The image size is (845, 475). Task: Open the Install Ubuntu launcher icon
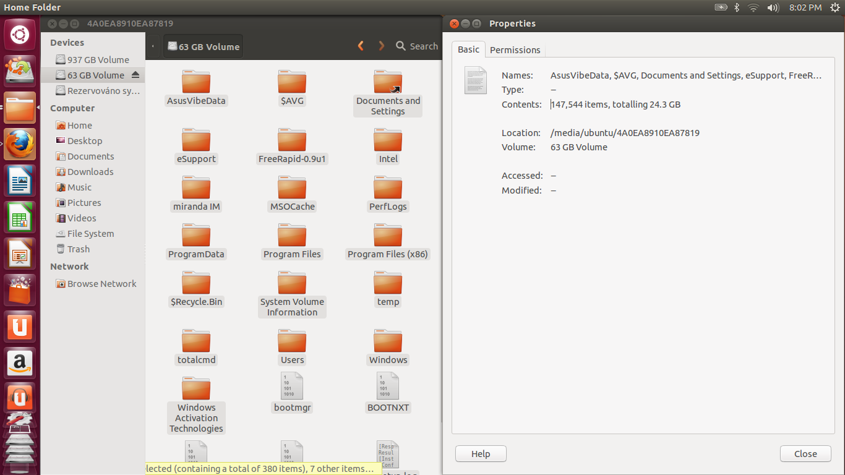tap(20, 71)
